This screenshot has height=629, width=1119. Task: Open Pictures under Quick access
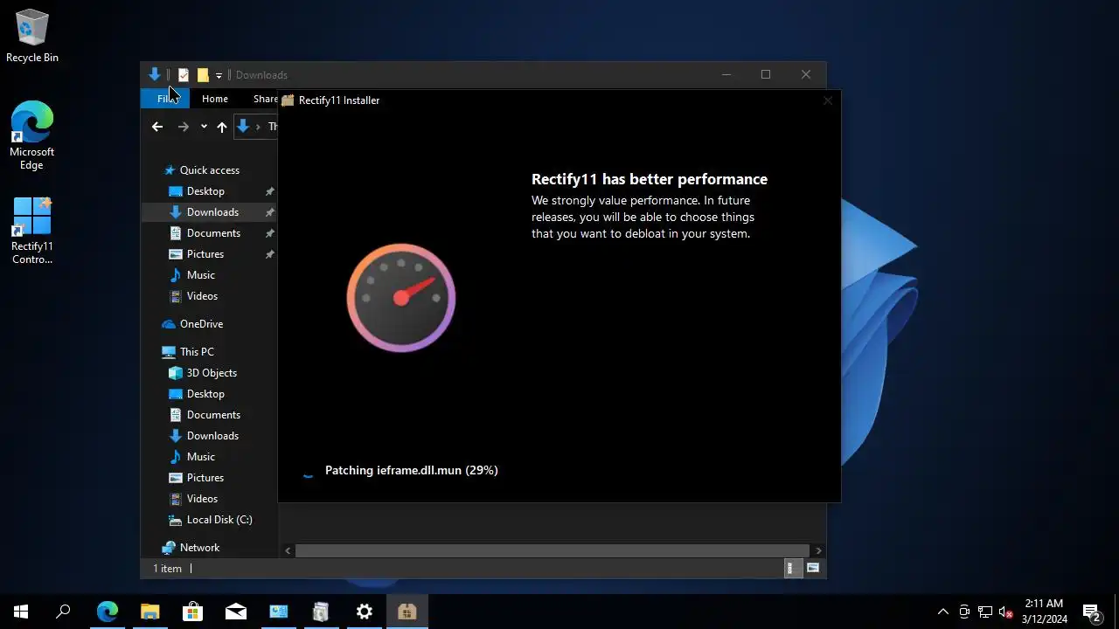coord(205,254)
